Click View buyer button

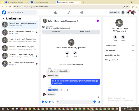56,32
